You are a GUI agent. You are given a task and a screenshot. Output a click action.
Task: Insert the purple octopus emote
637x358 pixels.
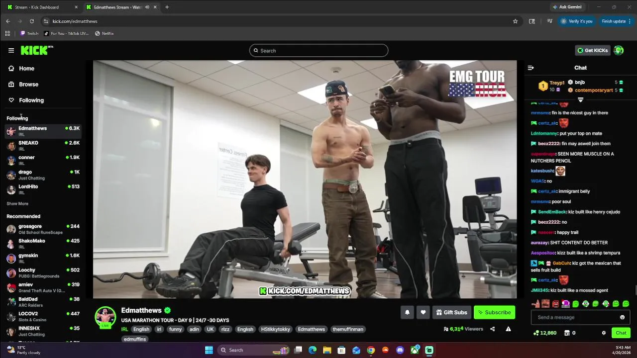click(565, 304)
